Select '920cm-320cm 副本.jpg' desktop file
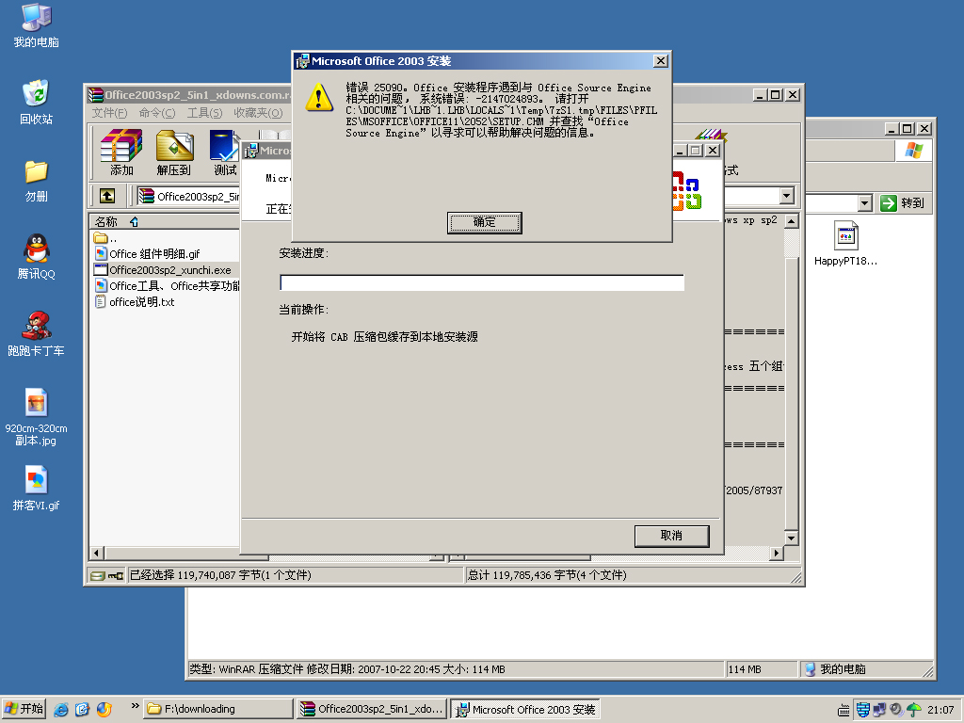Image resolution: width=964 pixels, height=723 pixels. tap(37, 417)
